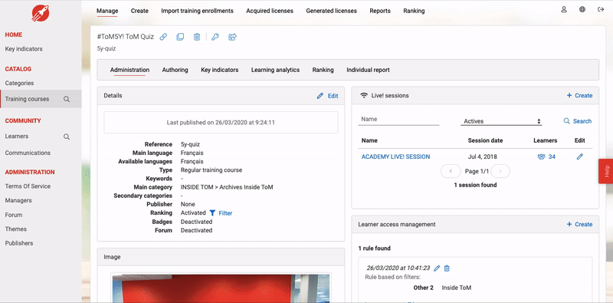Screen dimensions: 613x303
Task: Click the 'Jul 4, 2018' session date
Action: pyautogui.click(x=483, y=156)
